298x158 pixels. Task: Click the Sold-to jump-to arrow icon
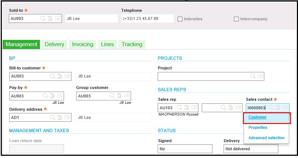tap(50, 18)
